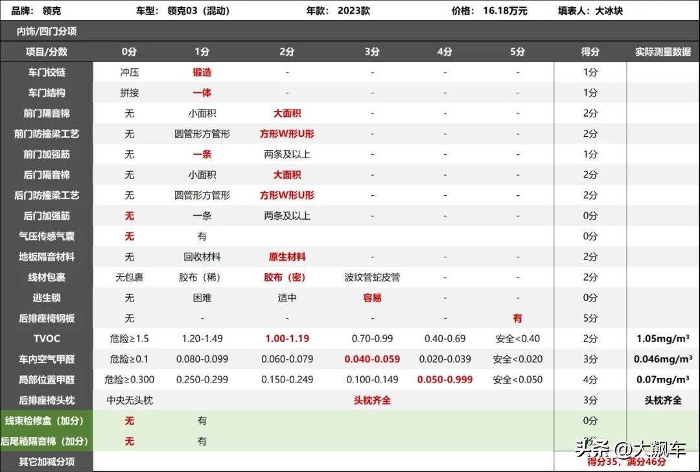
Task: Select the section title 内饰/四门分项
Action: (x=47, y=31)
